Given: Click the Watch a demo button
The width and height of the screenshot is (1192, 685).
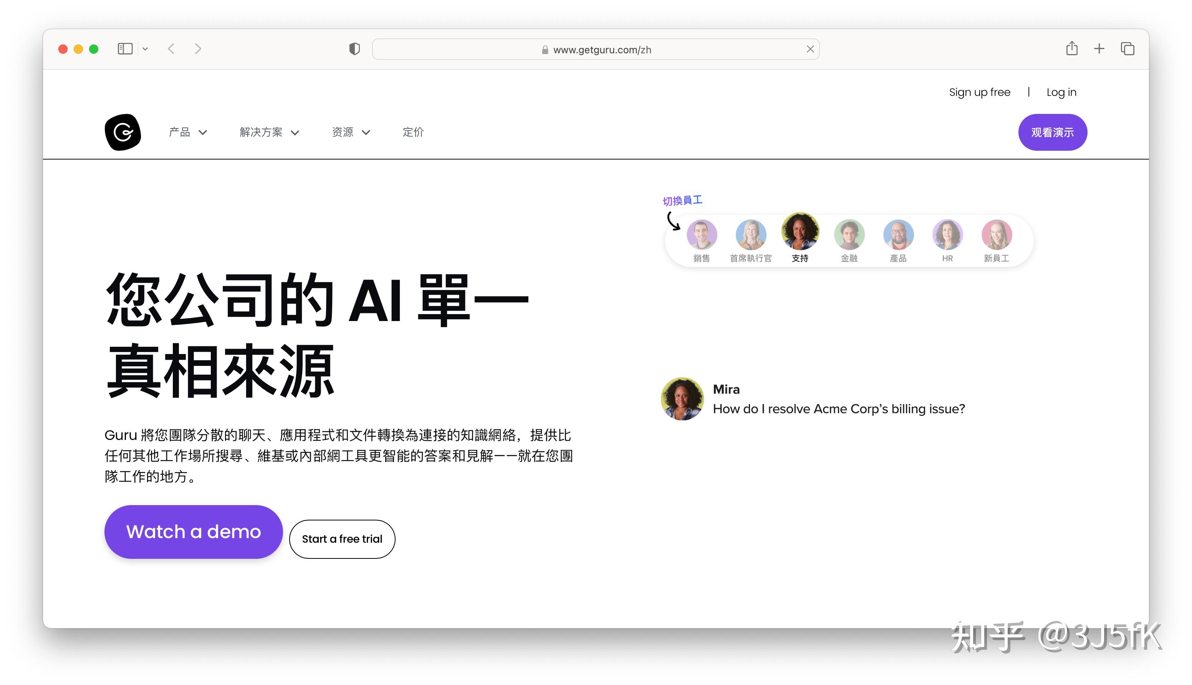Looking at the screenshot, I should (193, 532).
